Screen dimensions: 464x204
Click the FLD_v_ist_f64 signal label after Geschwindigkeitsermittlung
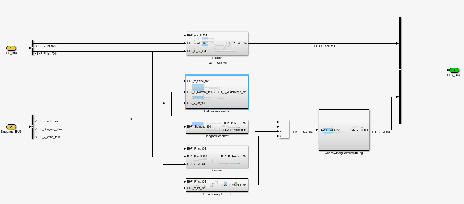[381, 132]
